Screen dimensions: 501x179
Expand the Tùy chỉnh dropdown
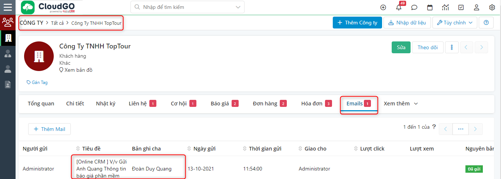(x=455, y=23)
